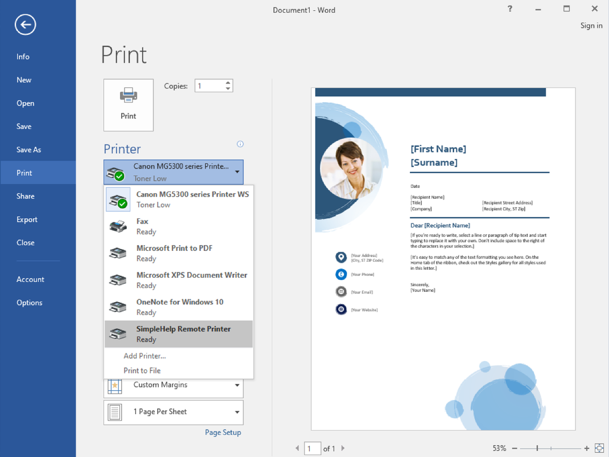This screenshot has width=609, height=457.
Task: Increase copies with the up spinner arrow
Action: coord(228,83)
